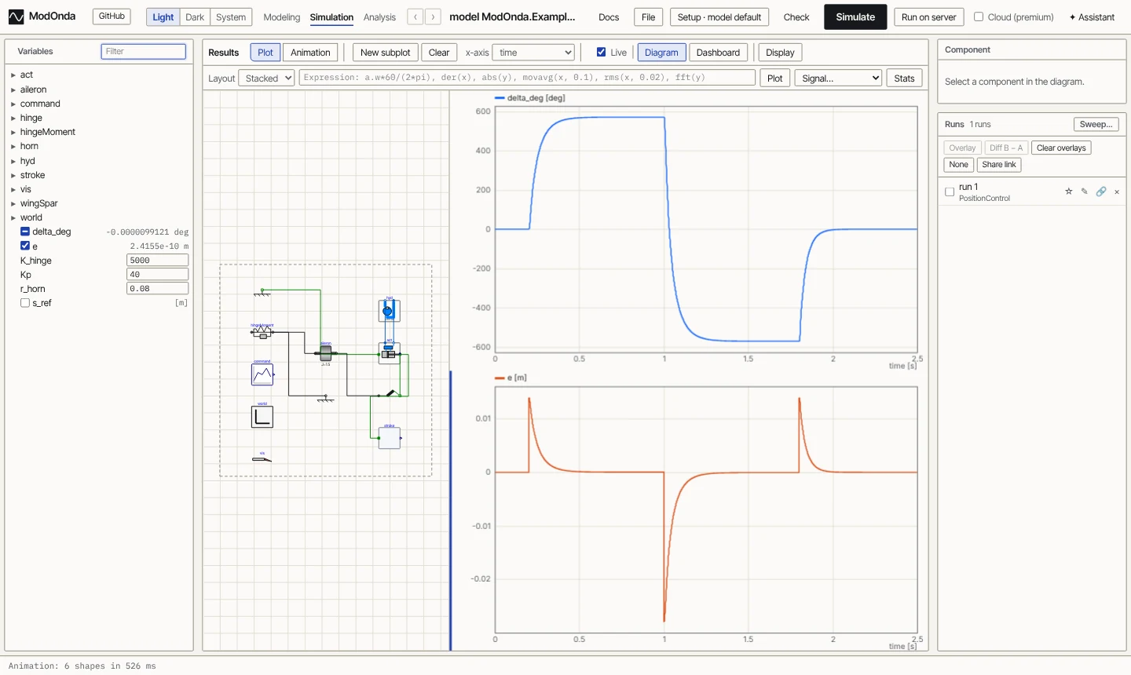
Task: Select run 1 checkbox
Action: point(950,192)
